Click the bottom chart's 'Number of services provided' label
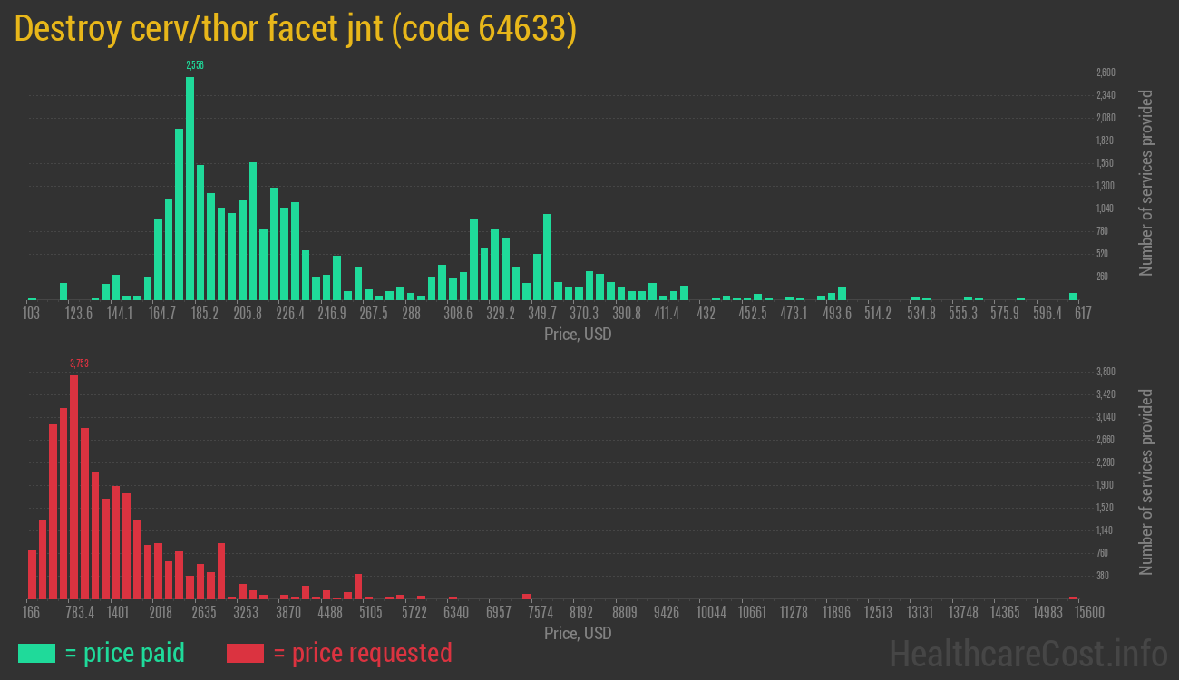1179x680 pixels. coord(1146,481)
